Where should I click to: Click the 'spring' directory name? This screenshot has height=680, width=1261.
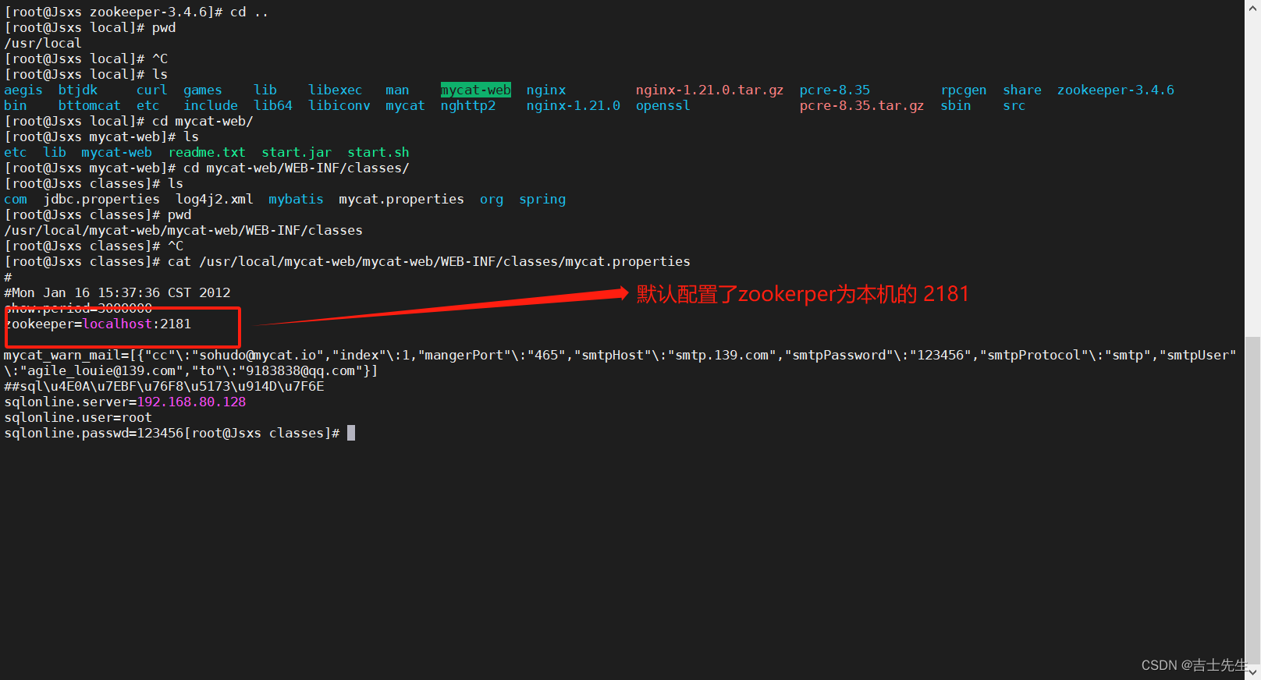pyautogui.click(x=542, y=200)
